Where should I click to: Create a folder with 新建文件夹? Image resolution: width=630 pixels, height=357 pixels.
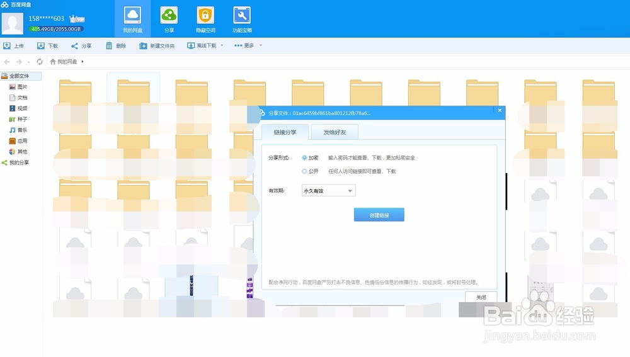(157, 46)
